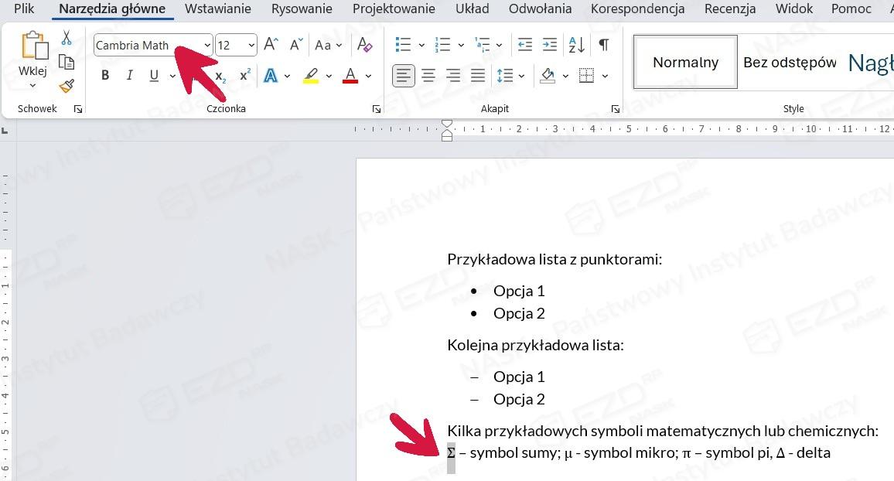Increase font size with the larger A icon
Image resolution: width=894 pixels, height=481 pixels.
(x=270, y=45)
